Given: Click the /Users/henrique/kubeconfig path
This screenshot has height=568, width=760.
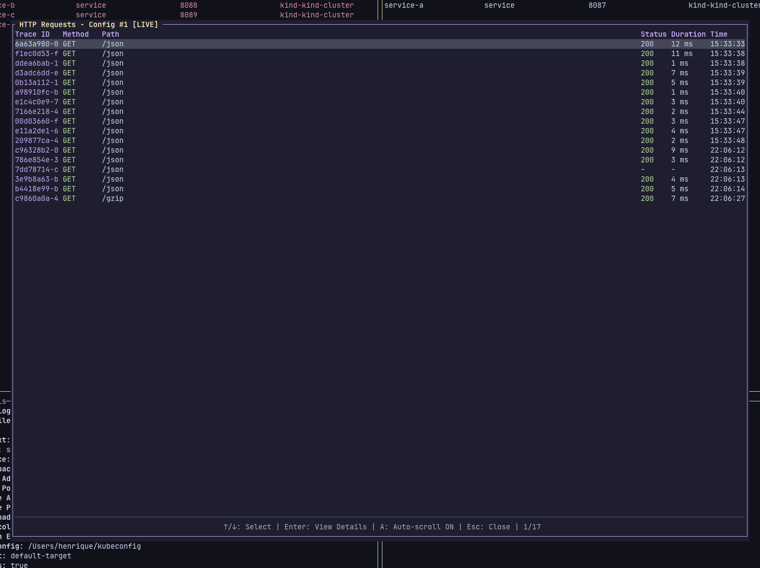Looking at the screenshot, I should (x=84, y=546).
